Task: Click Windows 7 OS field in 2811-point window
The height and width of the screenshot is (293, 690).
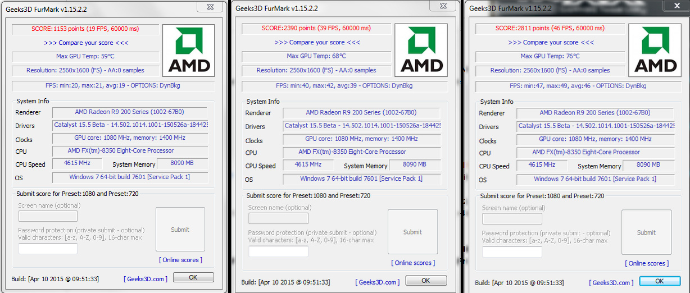Action: 596,179
